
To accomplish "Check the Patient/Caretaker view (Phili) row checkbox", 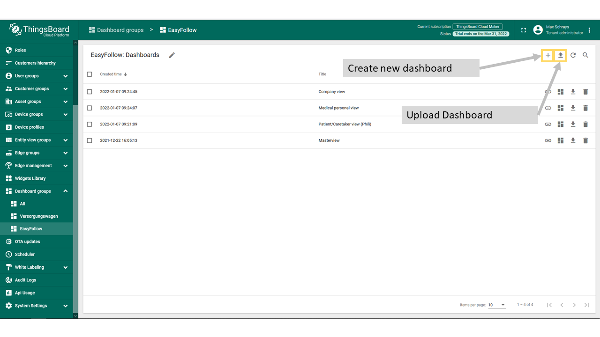I will point(90,124).
